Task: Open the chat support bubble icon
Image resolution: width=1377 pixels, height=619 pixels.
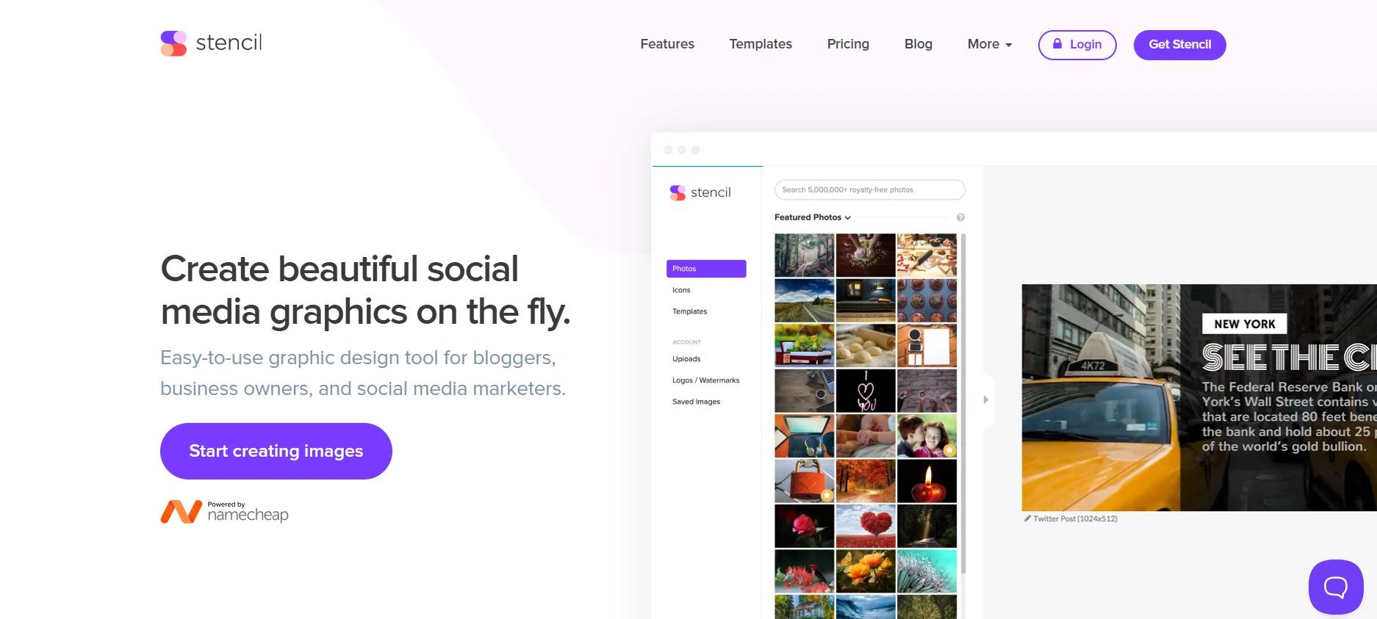Action: point(1335,587)
